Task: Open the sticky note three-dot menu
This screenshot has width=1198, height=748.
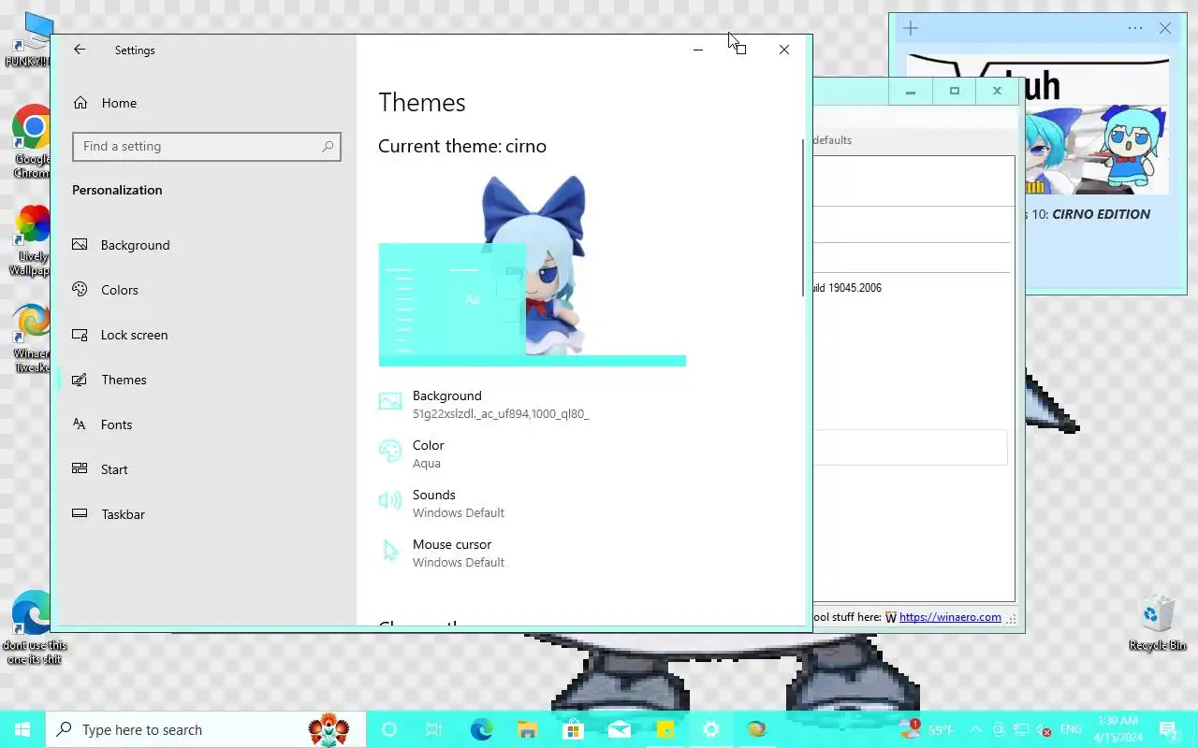Action: click(1135, 28)
